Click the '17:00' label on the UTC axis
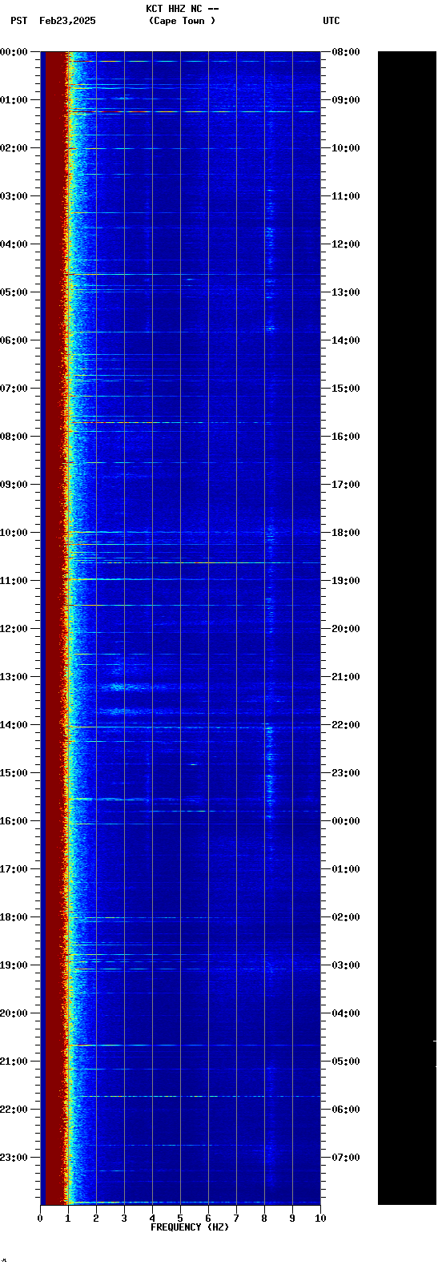The height and width of the screenshot is (1269, 442). click(x=346, y=485)
